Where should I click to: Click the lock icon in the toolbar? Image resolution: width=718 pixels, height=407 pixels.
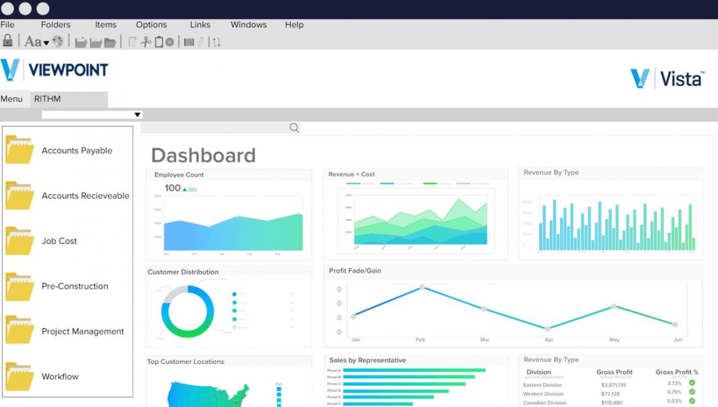[x=7, y=41]
